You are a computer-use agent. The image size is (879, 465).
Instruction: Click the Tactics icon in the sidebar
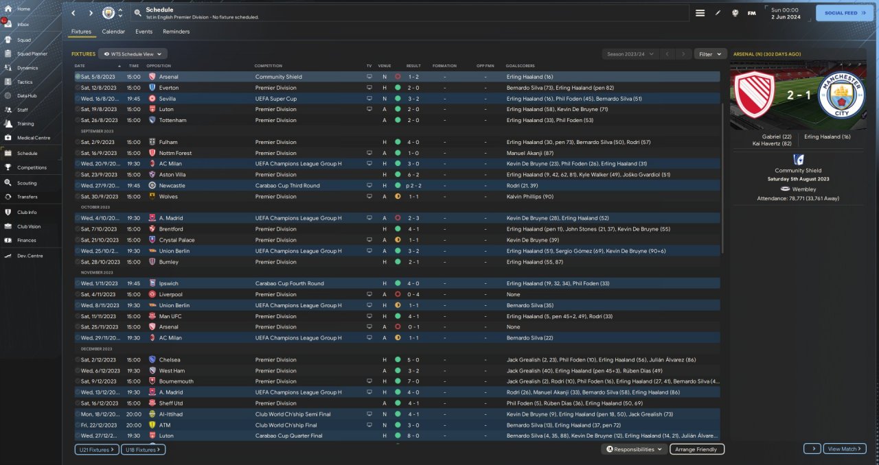click(9, 82)
